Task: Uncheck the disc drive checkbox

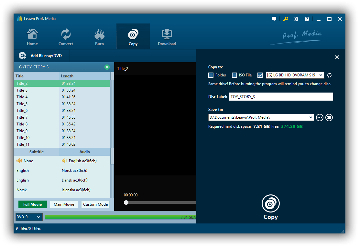Action: tap(260, 75)
